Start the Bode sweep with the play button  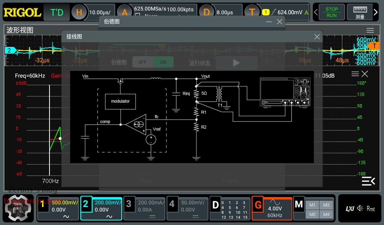click(x=236, y=63)
